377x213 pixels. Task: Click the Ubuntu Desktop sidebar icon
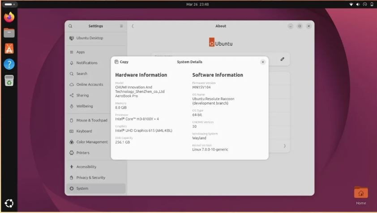pos(71,38)
